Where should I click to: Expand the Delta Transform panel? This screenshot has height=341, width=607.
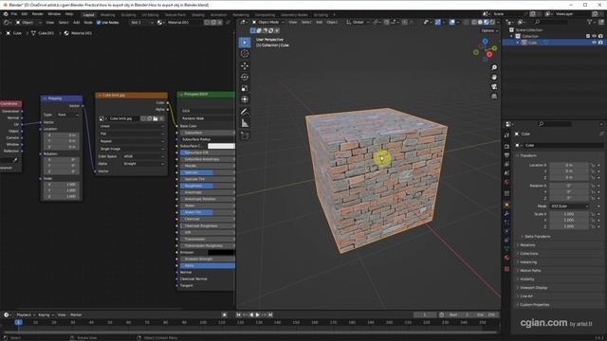537,237
